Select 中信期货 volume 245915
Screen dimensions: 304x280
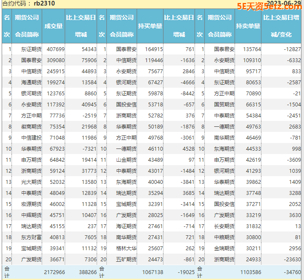(x=55, y=71)
